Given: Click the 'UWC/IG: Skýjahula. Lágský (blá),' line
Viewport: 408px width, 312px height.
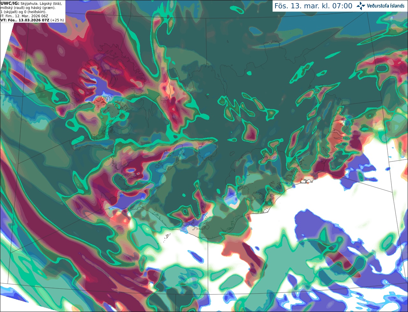Looking at the screenshot, I should pos(31,4).
